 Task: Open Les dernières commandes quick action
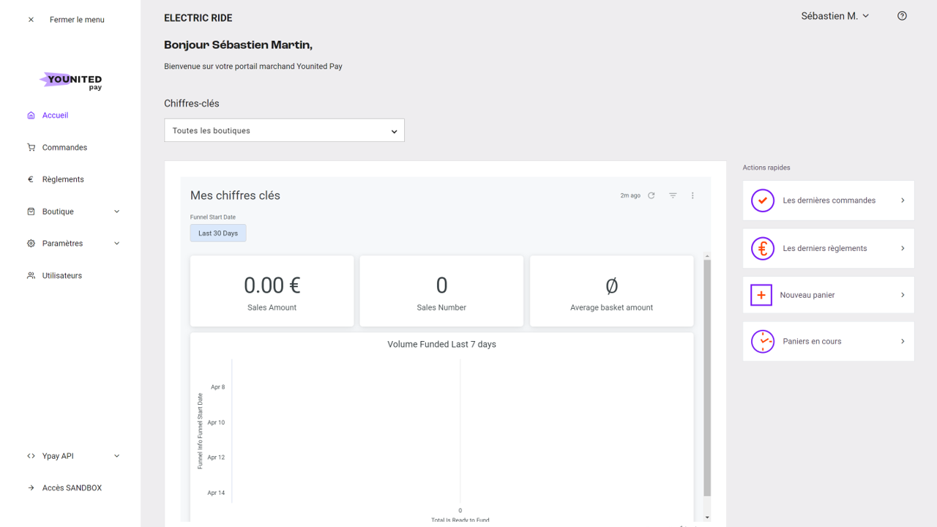coord(829,201)
